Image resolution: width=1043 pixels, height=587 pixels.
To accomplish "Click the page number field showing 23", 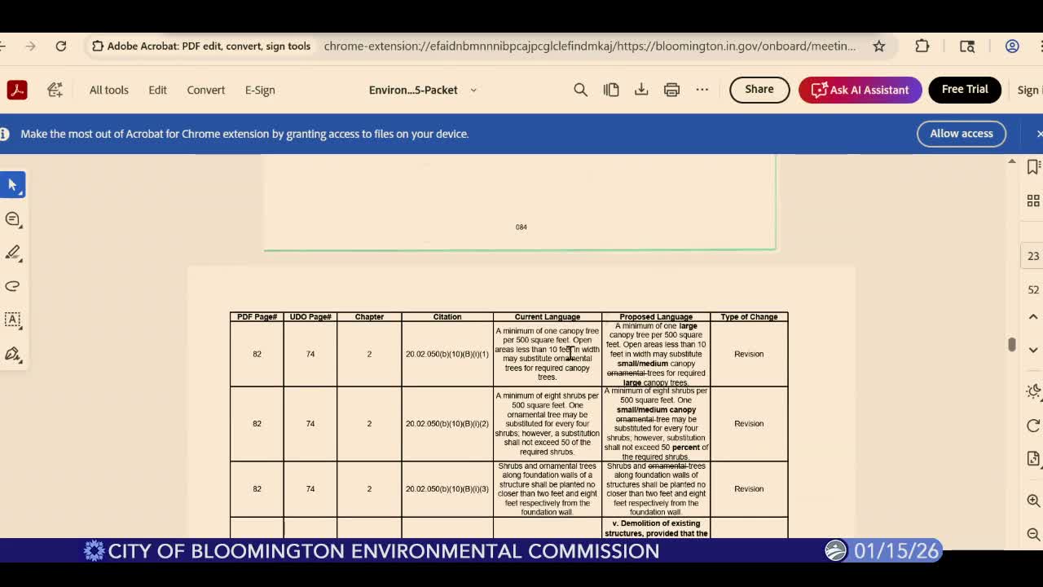I will pos(1033,255).
